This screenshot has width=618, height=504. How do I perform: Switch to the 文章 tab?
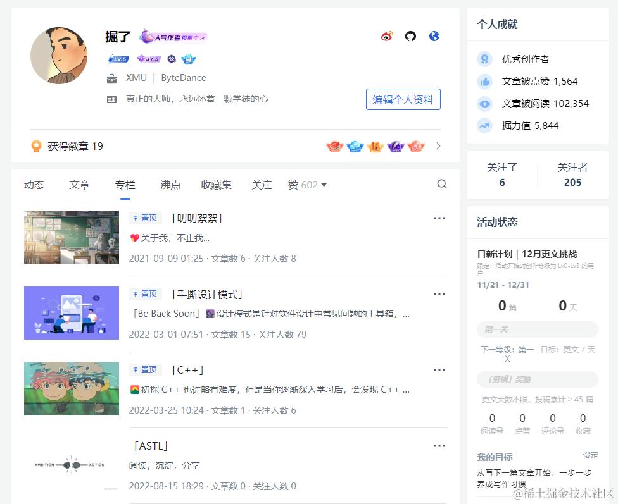point(80,185)
